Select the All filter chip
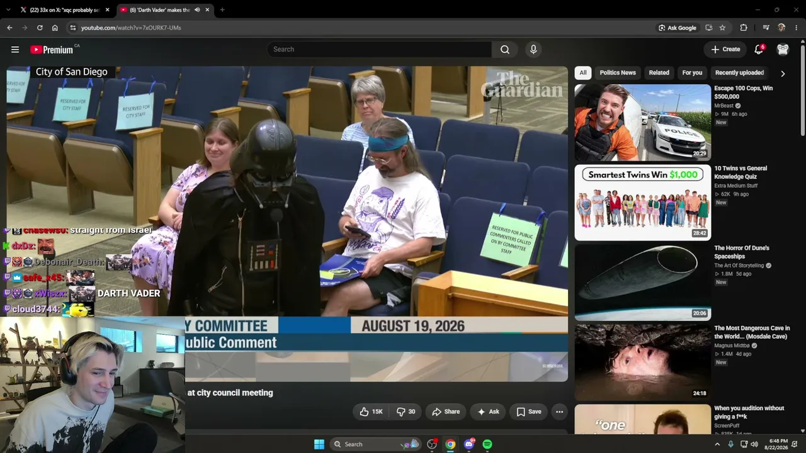806x453 pixels. click(583, 72)
